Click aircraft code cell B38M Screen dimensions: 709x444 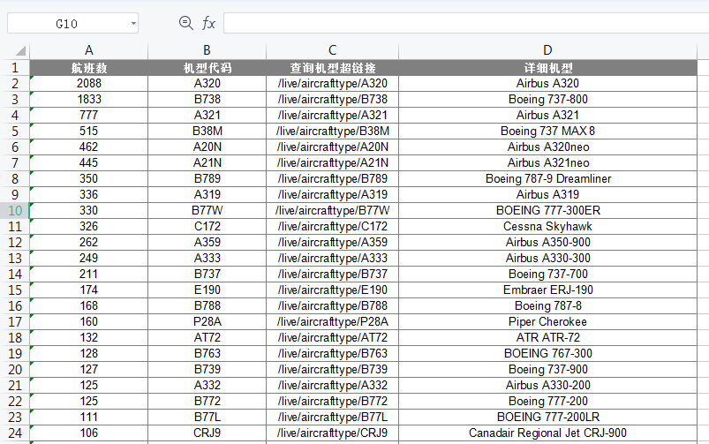[207, 132]
